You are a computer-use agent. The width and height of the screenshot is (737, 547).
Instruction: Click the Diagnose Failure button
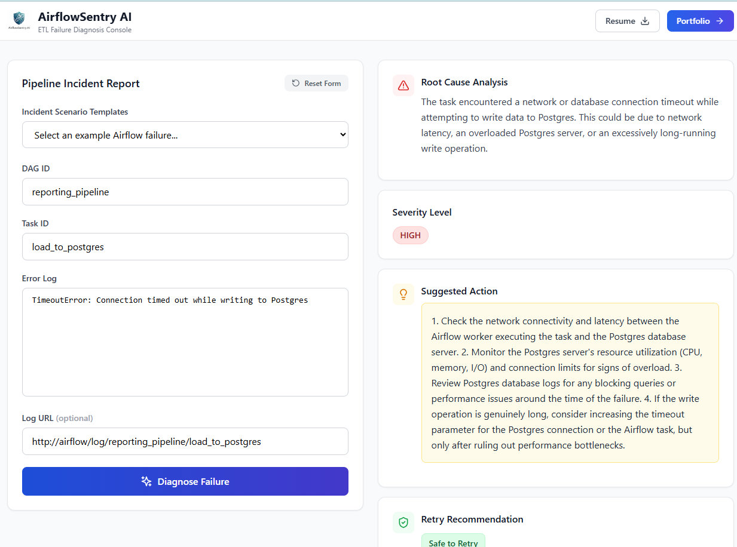185,481
